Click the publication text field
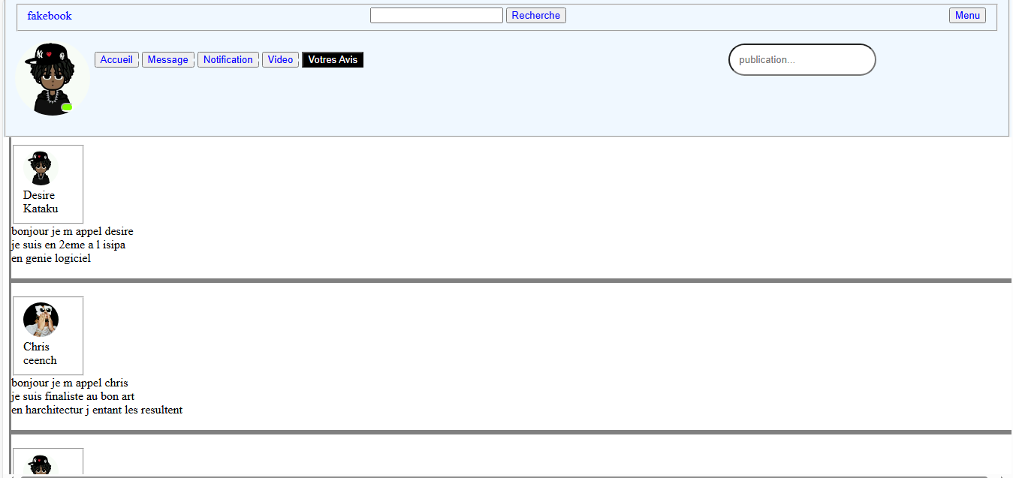Image resolution: width=1013 pixels, height=478 pixels. click(801, 59)
